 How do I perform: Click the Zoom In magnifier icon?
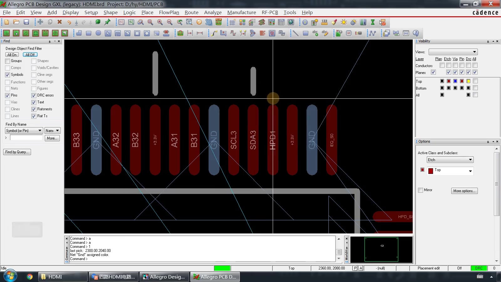tap(160, 22)
